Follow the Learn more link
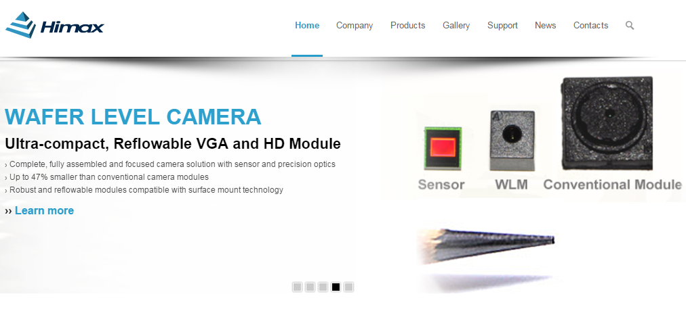The image size is (686, 309). tap(44, 210)
